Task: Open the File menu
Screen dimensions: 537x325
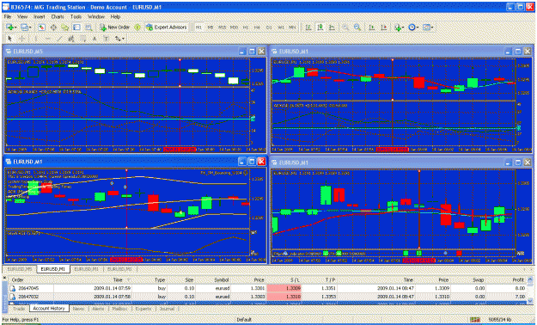Action: (x=8, y=16)
